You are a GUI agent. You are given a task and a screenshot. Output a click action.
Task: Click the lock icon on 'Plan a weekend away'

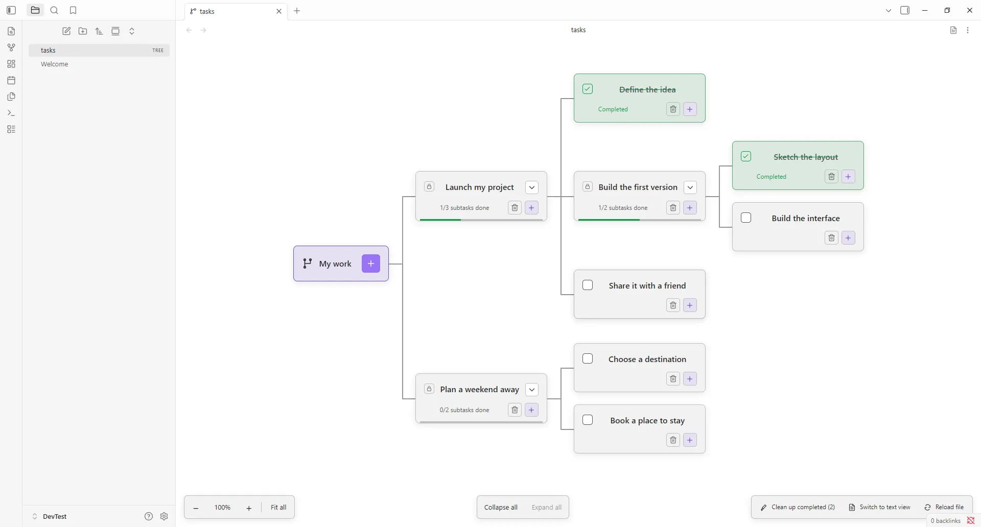click(429, 389)
